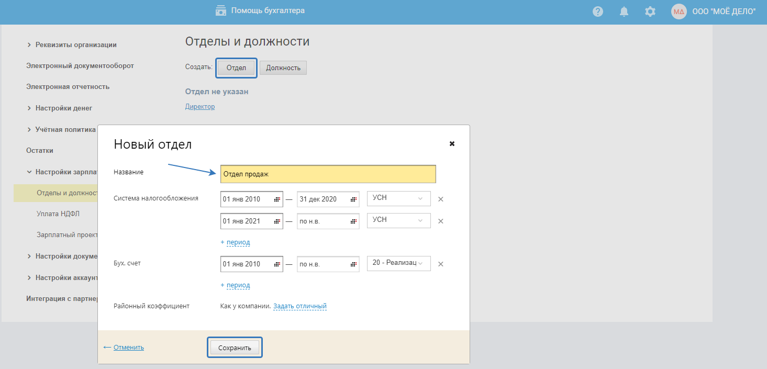This screenshot has height=369, width=767.
Task: Click the МД user avatar
Action: 679,12
